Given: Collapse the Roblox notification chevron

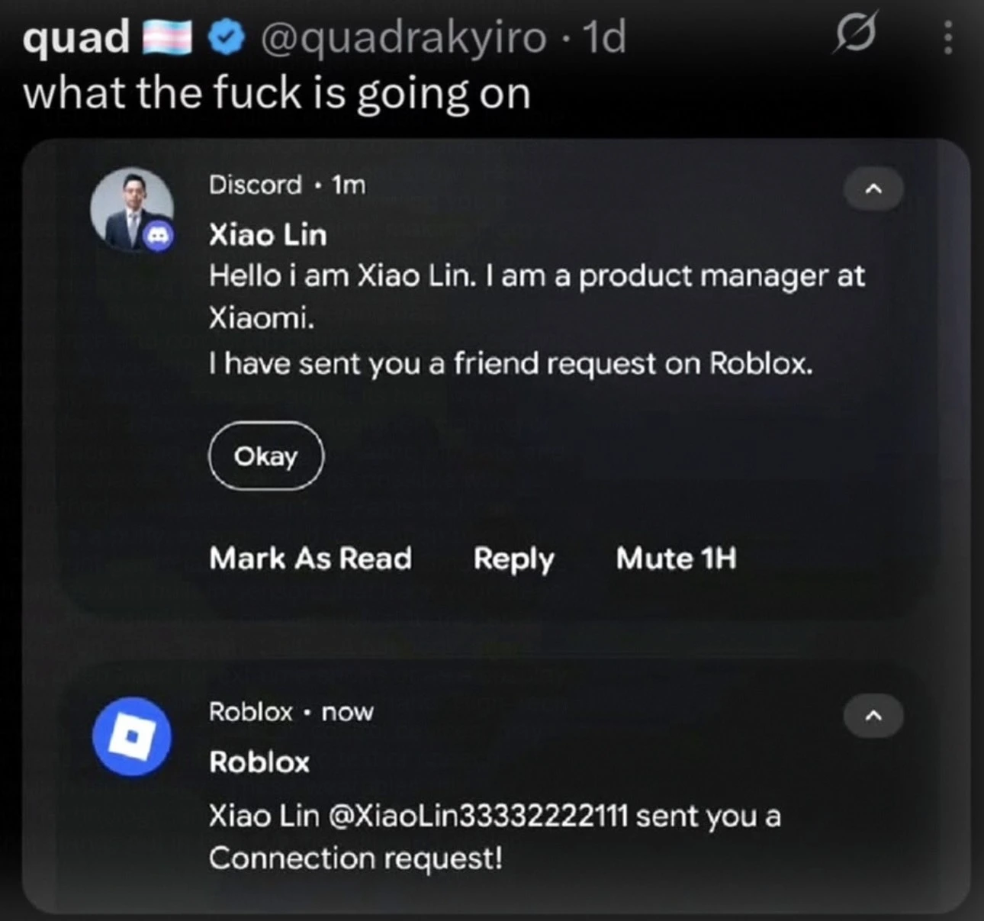Looking at the screenshot, I should (873, 716).
